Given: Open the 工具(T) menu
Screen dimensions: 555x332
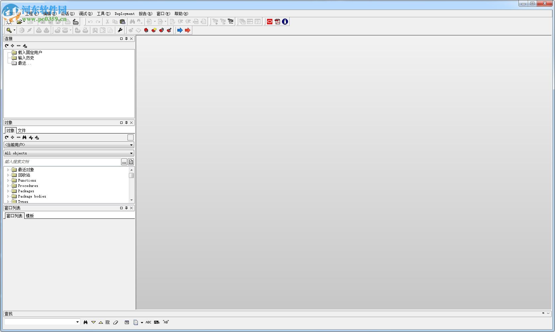Looking at the screenshot, I should (103, 14).
